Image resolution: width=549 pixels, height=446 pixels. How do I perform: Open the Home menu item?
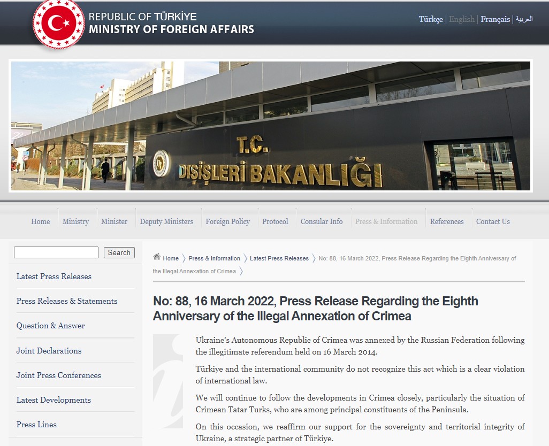point(41,221)
